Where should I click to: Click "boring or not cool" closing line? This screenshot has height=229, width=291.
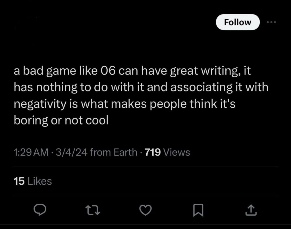click(61, 120)
